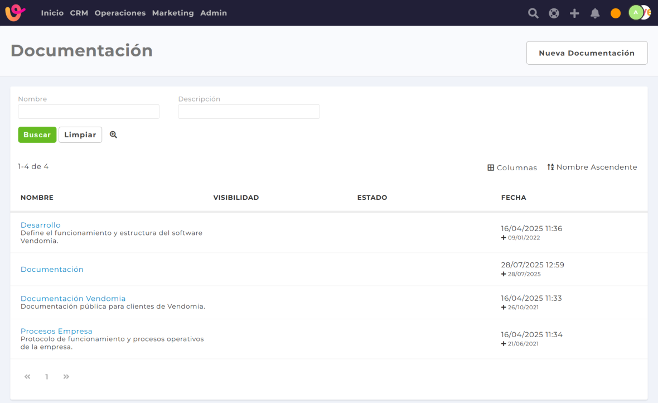The width and height of the screenshot is (658, 403).
Task: Open the Columnas column selector
Action: click(x=512, y=167)
